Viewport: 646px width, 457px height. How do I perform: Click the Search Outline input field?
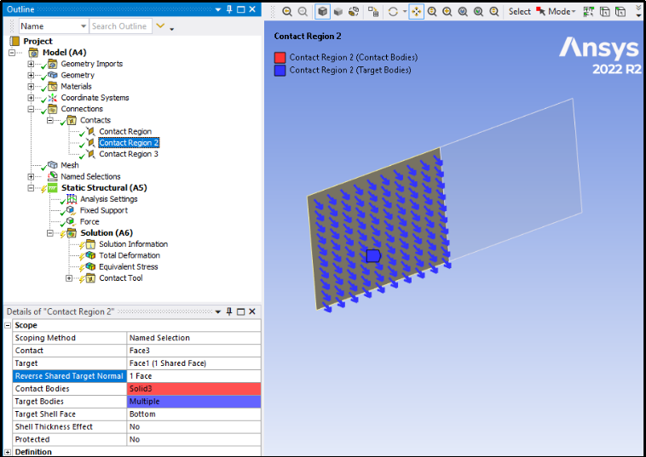[120, 26]
